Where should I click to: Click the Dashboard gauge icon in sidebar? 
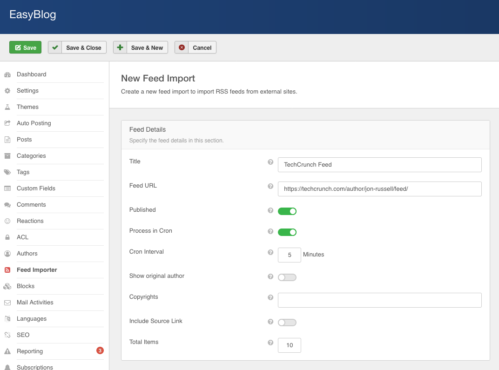click(7, 74)
